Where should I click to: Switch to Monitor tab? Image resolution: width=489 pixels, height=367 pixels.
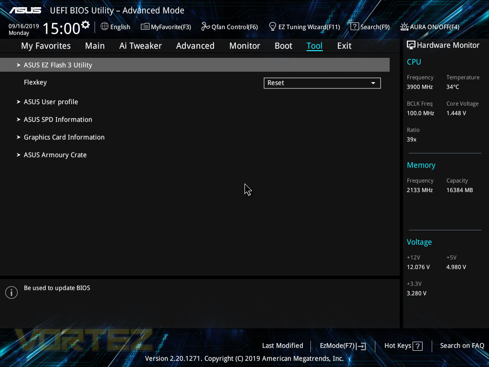pos(244,46)
